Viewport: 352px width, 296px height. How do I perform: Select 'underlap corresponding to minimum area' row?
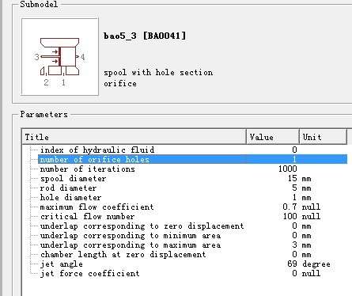coord(192,235)
